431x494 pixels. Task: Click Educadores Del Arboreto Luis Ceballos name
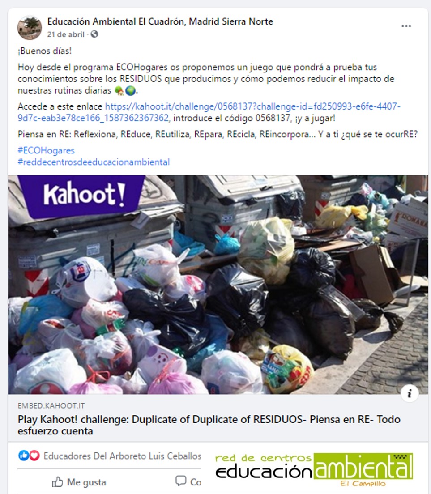(x=122, y=456)
